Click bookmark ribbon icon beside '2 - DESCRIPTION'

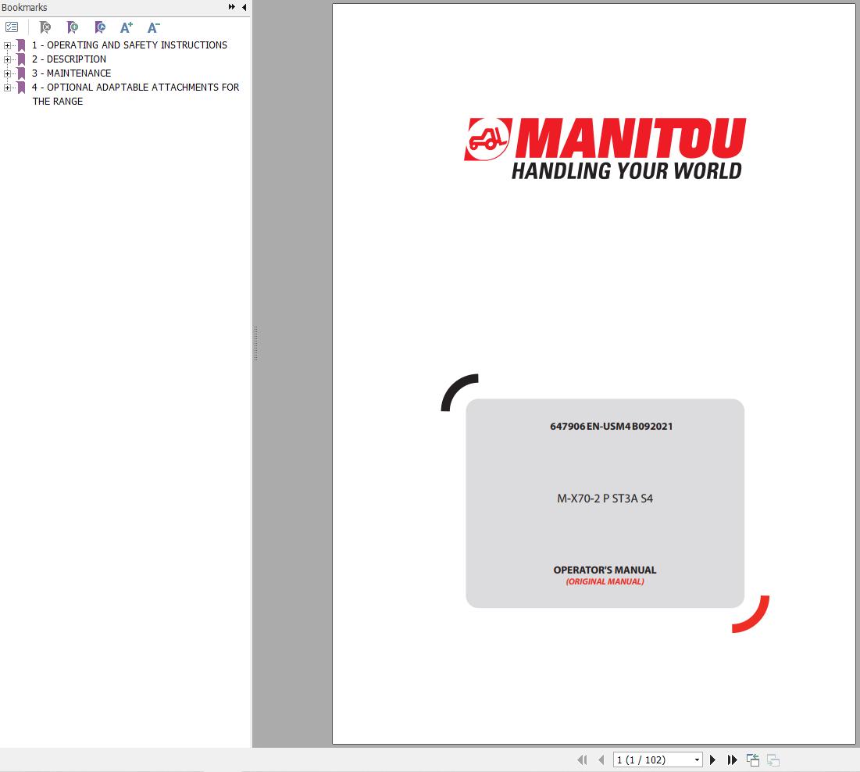point(21,59)
